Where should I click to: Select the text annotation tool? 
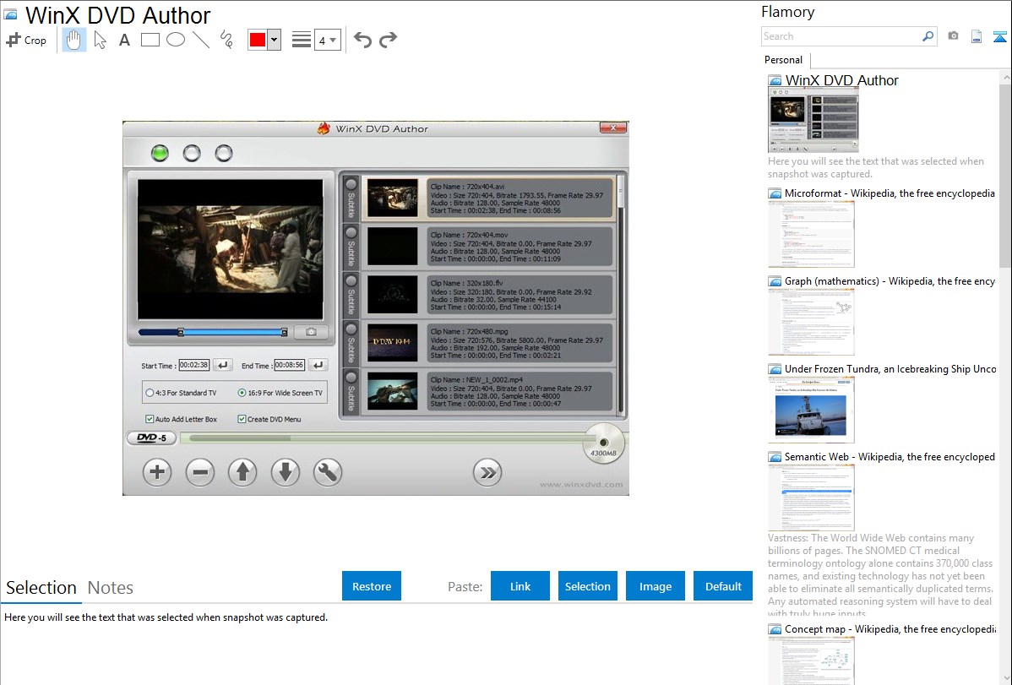(x=124, y=40)
